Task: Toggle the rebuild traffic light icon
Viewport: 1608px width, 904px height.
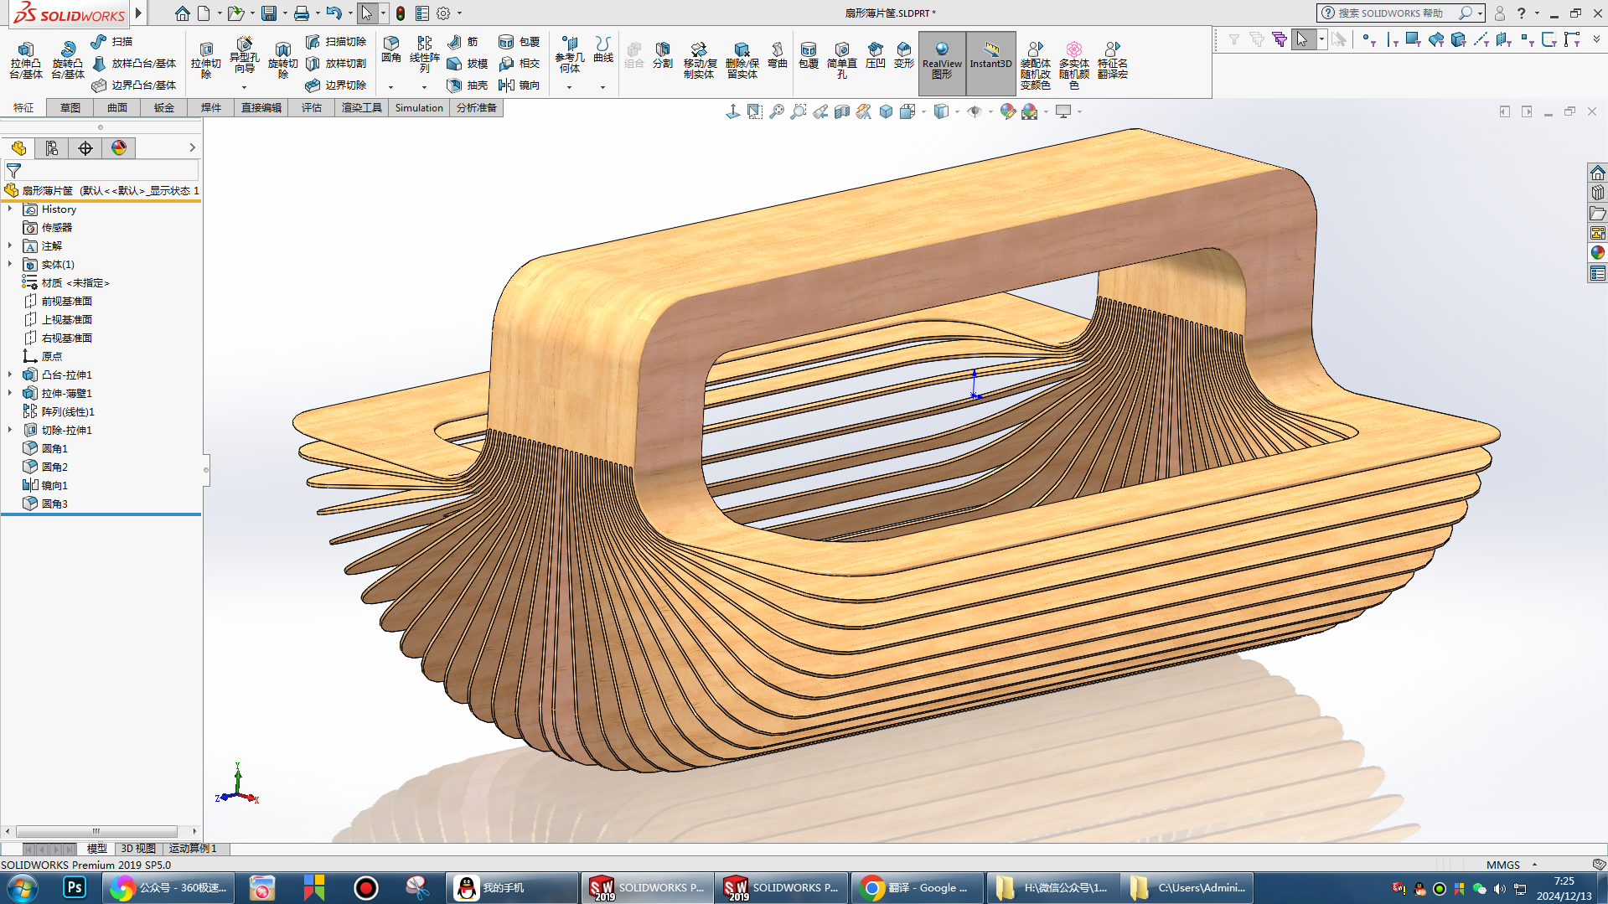Action: pos(401,13)
